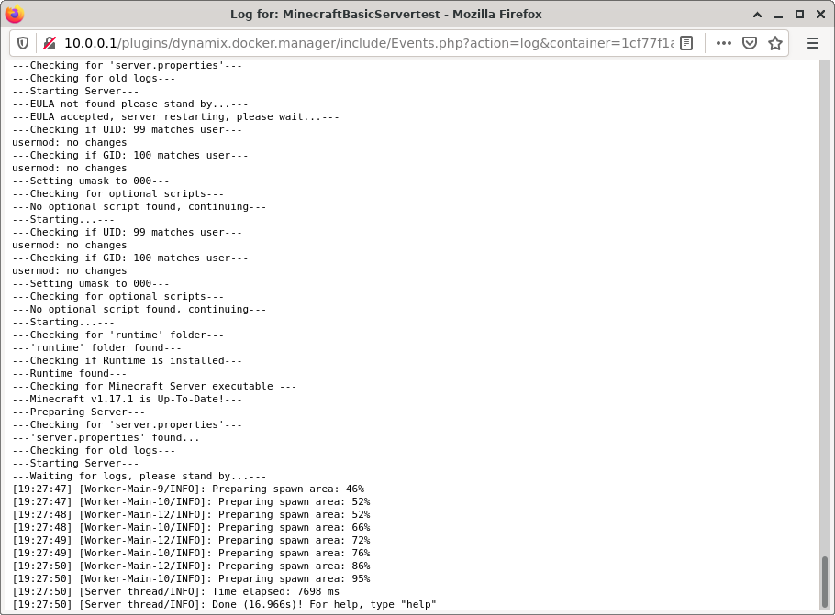Click 'Preparing spawn area: 95%' line

click(x=191, y=579)
